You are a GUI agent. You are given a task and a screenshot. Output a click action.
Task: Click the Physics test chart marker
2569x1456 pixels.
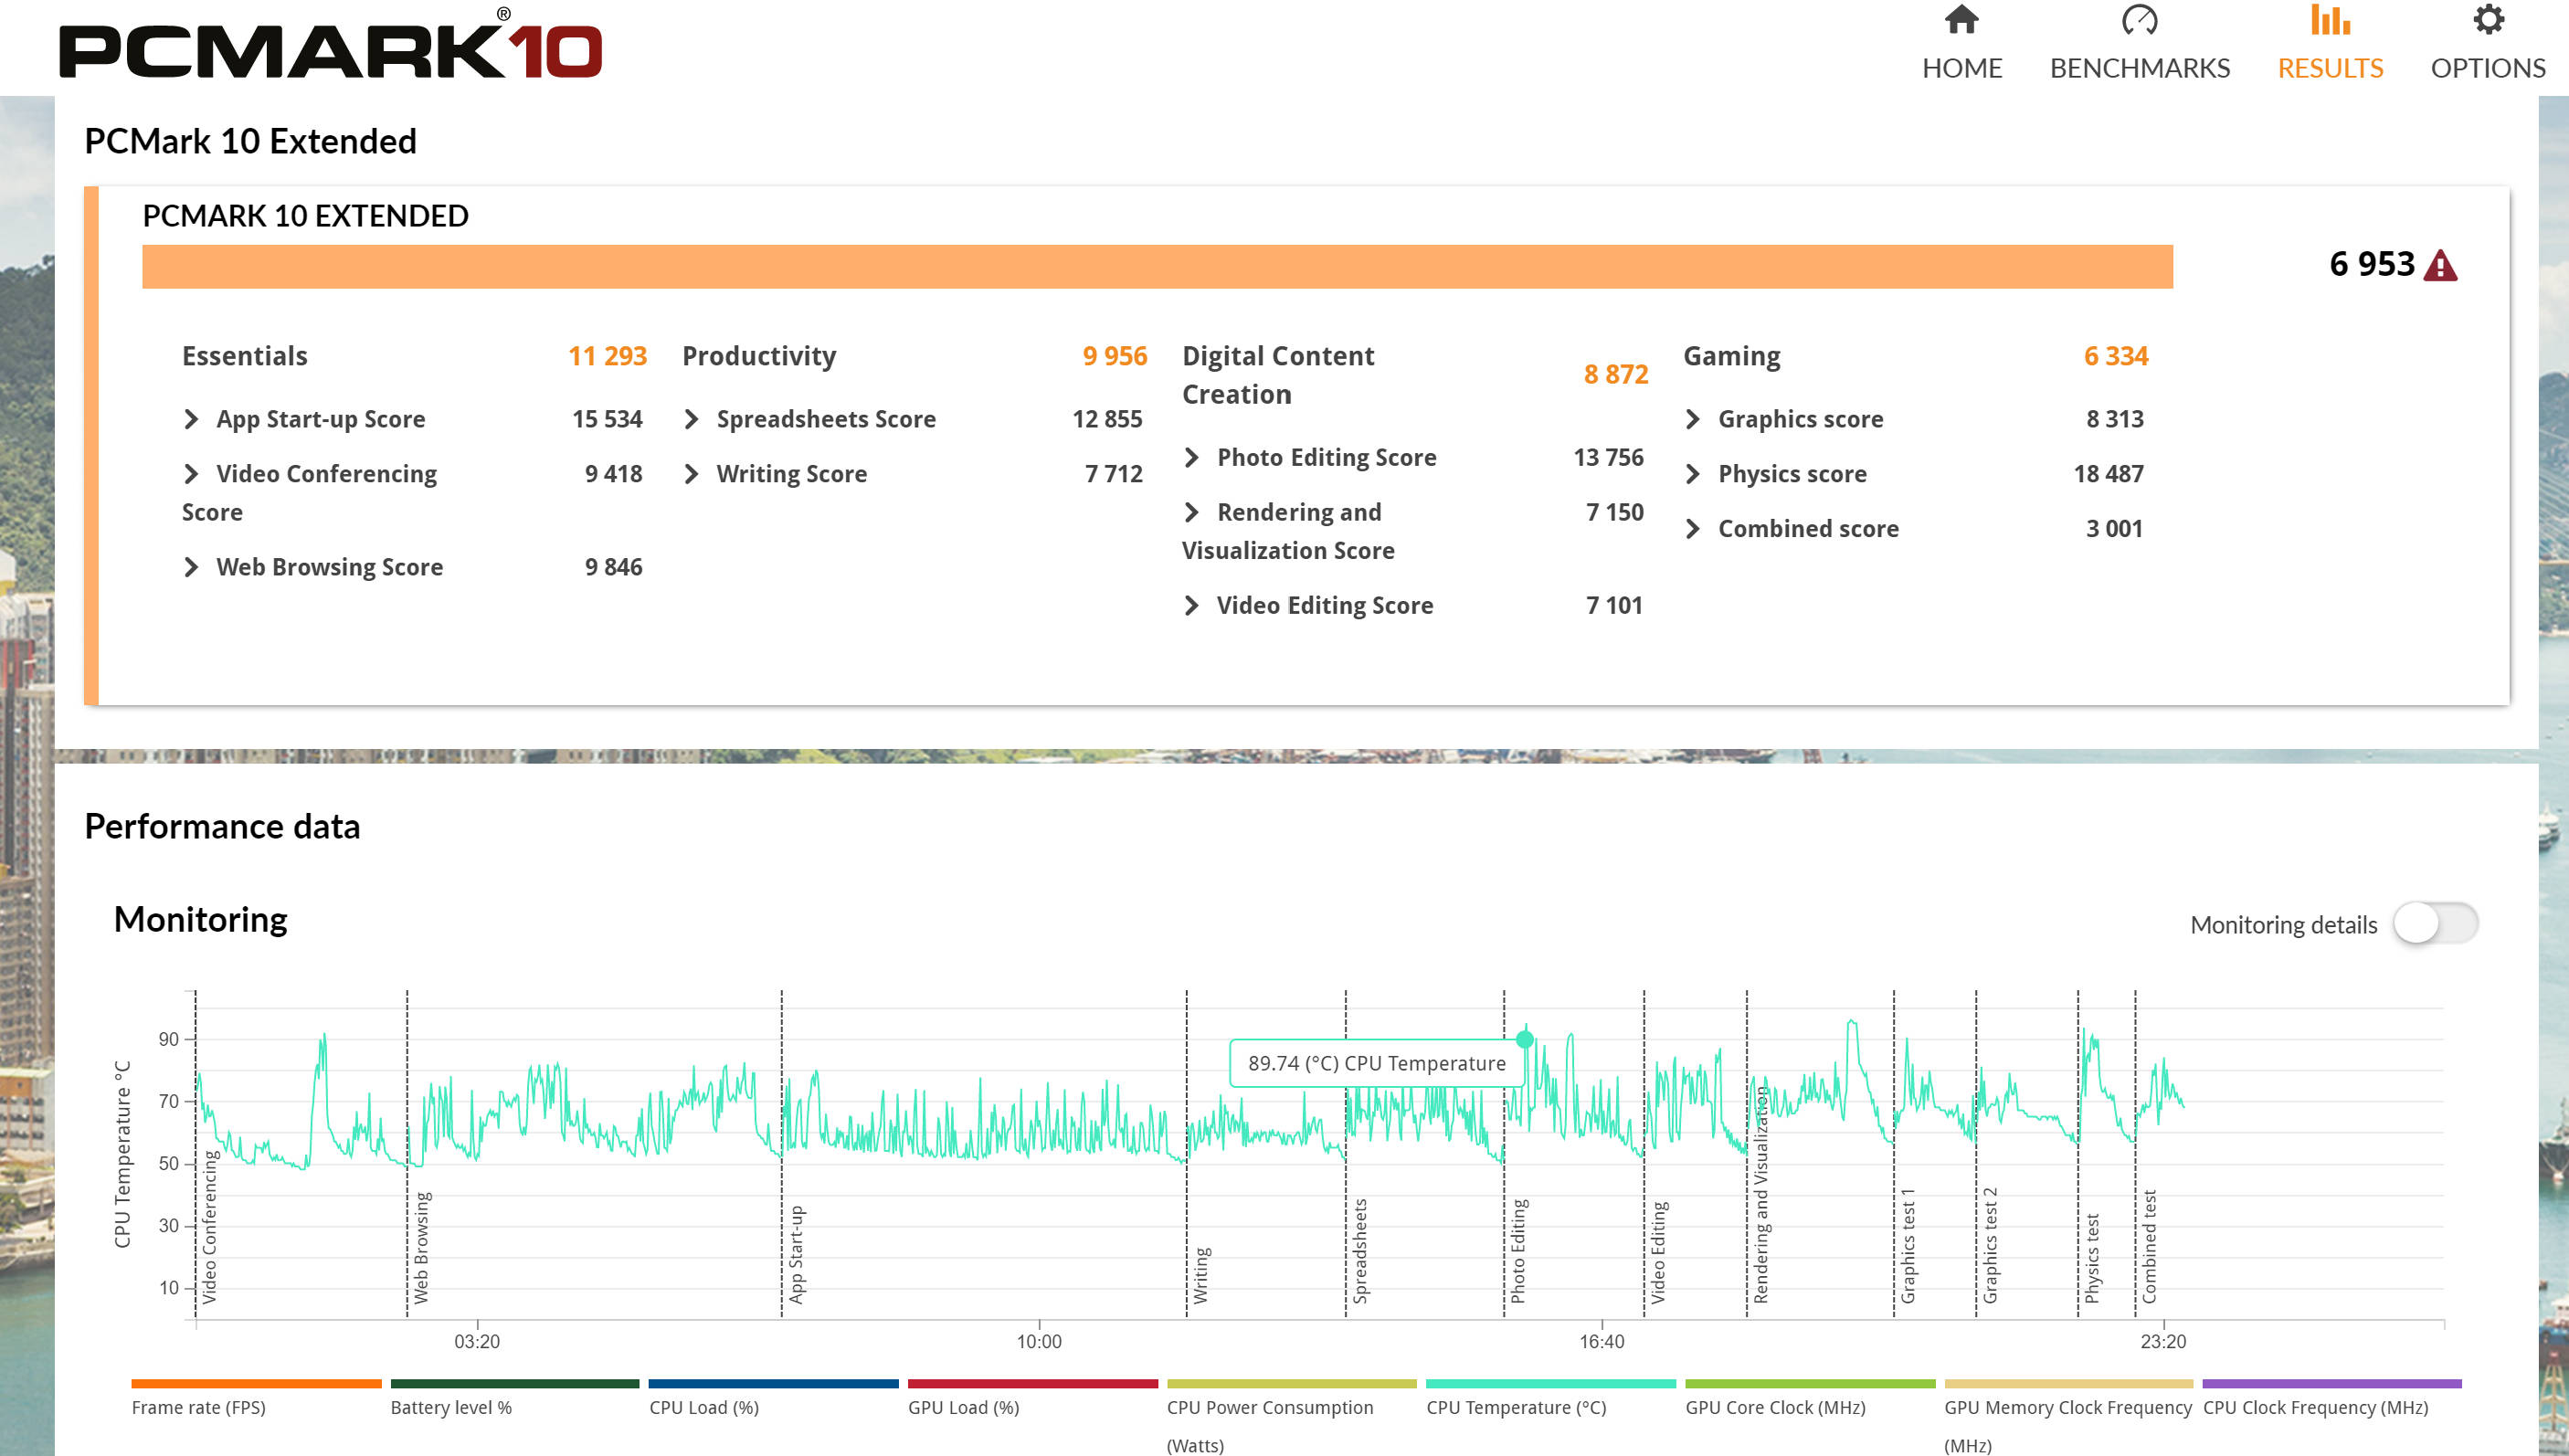2092,1259
